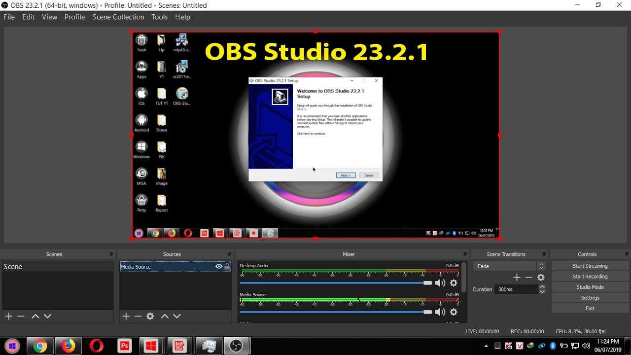Viewport: 631px width, 355px height.
Task: Click the CPU 8.3%, 30.00 fps status
Action: point(580,331)
